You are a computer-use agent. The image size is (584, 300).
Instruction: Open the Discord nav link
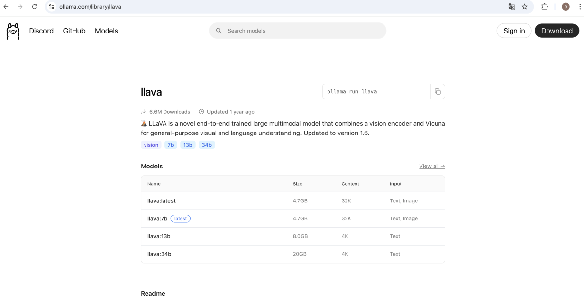41,31
